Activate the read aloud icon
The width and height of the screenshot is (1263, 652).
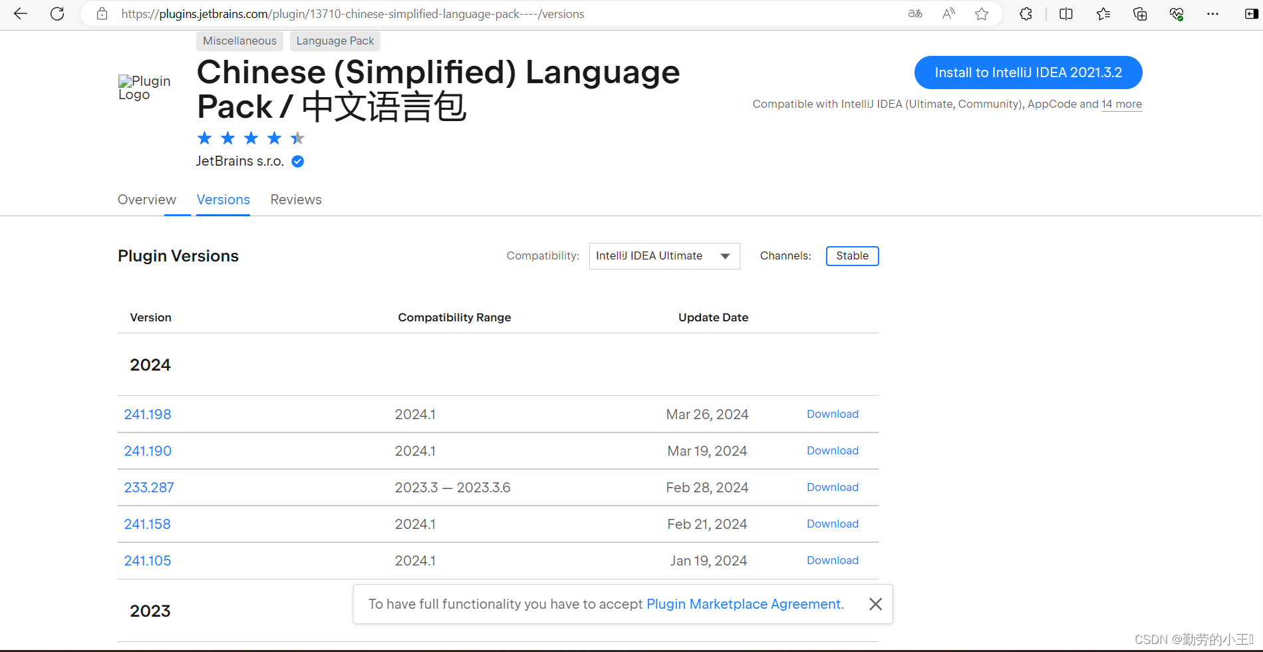click(x=949, y=14)
